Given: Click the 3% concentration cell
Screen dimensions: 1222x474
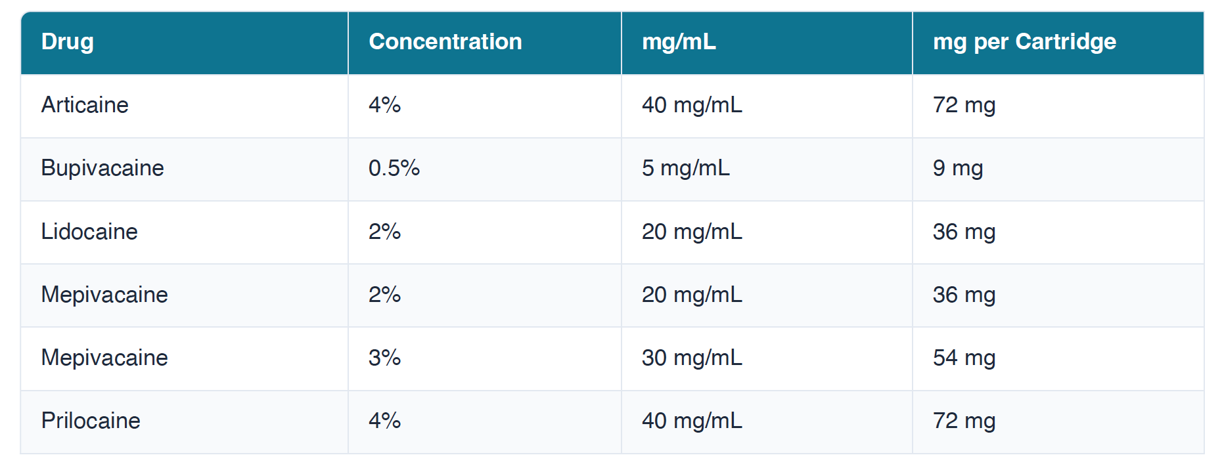Looking at the screenshot, I should (384, 358).
